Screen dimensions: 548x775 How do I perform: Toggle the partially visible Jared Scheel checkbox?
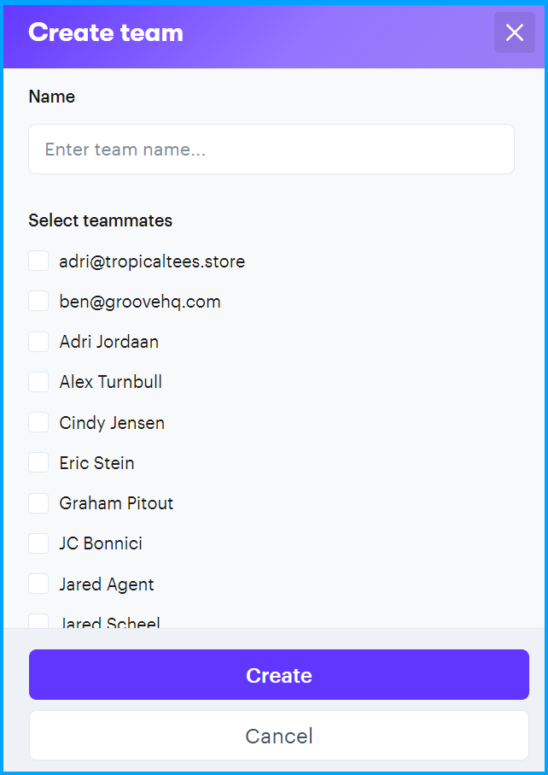coord(38,621)
